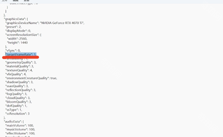Place cursor on "geometryQuality" line

coord(21,62)
